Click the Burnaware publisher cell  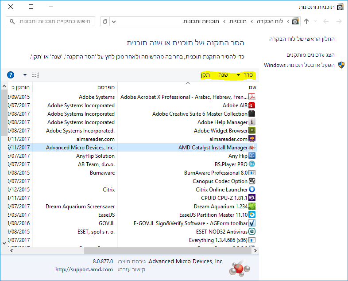pyautogui.click(x=102, y=173)
